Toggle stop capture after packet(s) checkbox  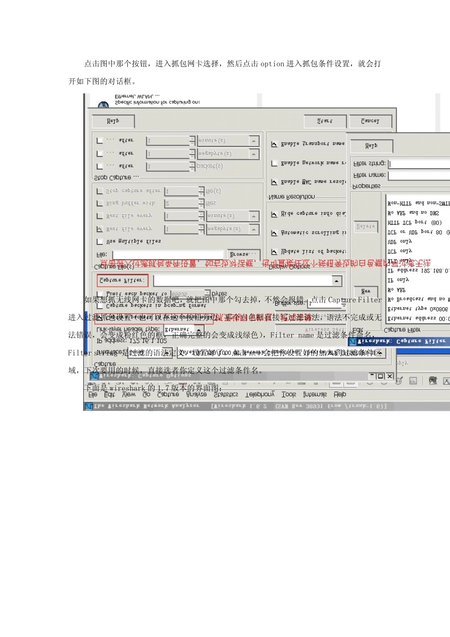coord(99,166)
